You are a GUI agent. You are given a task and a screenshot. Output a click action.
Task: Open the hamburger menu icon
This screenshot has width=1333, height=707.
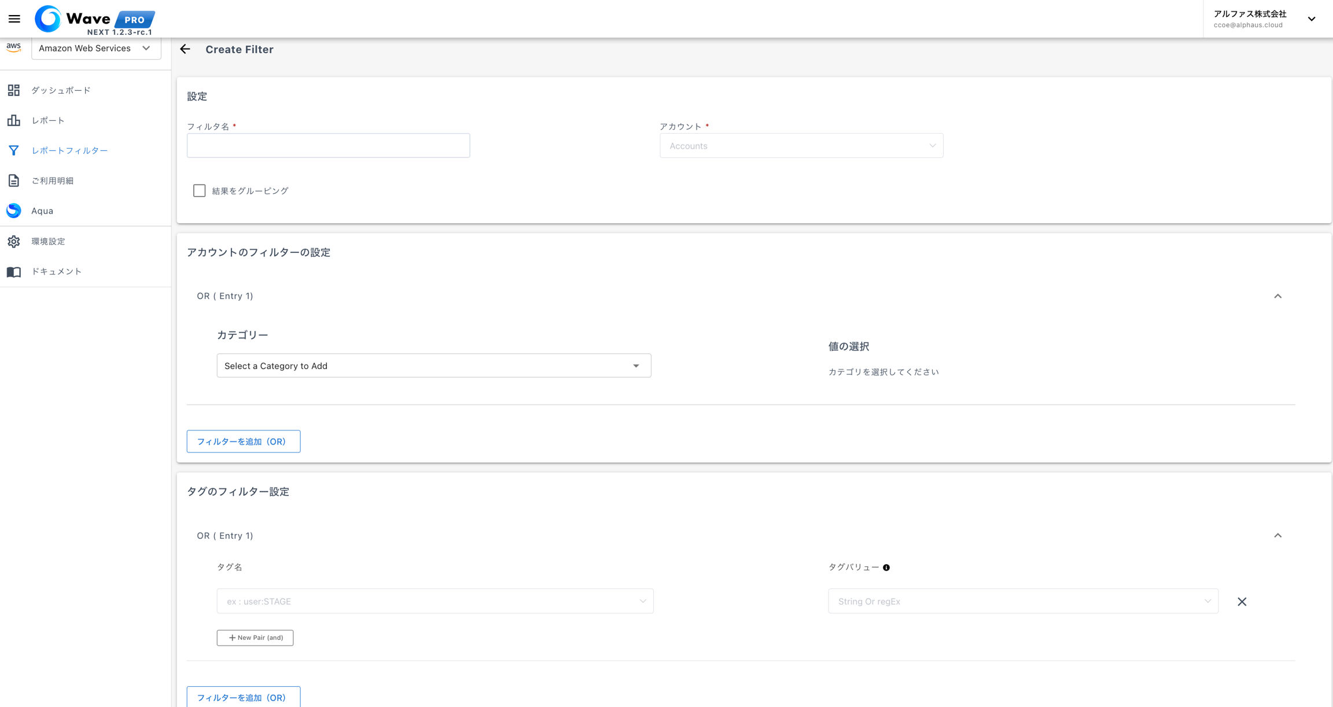[x=14, y=19]
